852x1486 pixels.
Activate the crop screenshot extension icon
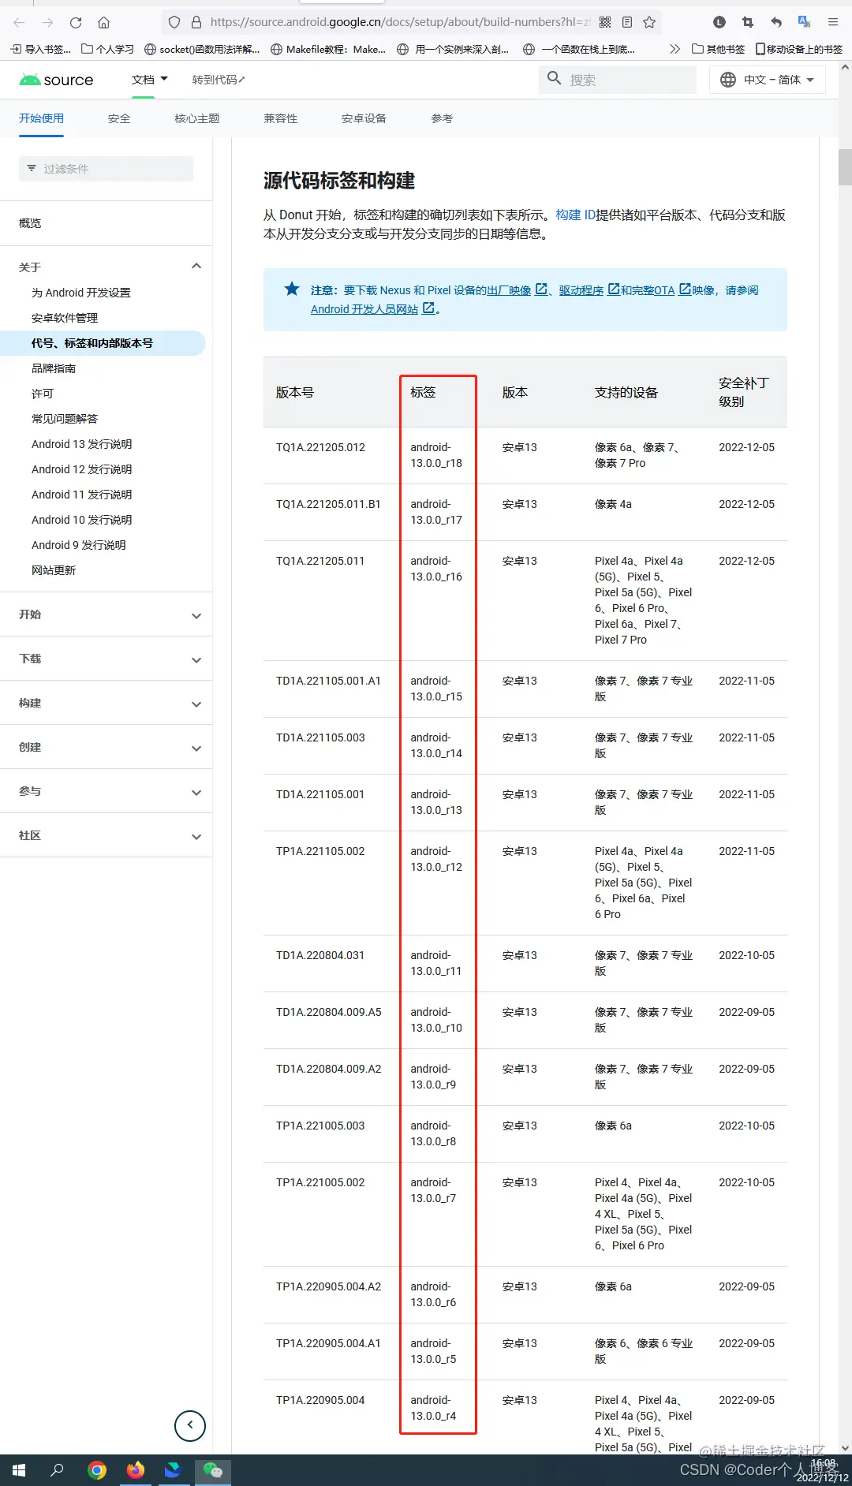pos(748,22)
